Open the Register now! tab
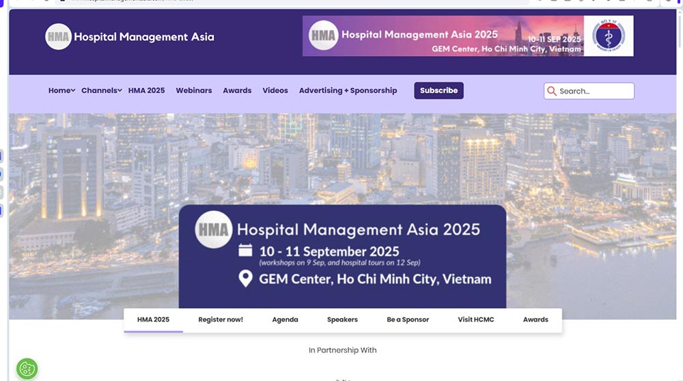The width and height of the screenshot is (683, 381). click(x=221, y=320)
